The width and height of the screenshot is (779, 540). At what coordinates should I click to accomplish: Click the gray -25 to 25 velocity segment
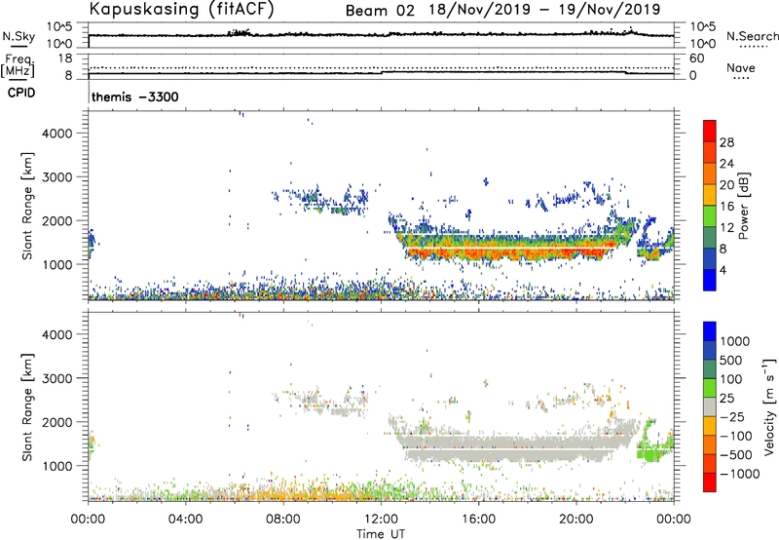pyautogui.click(x=710, y=407)
